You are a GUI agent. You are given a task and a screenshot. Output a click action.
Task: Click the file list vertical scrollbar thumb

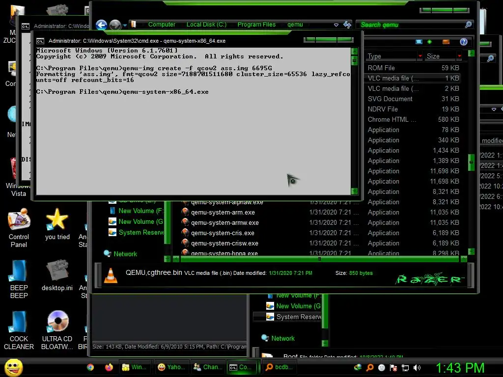tap(471, 162)
